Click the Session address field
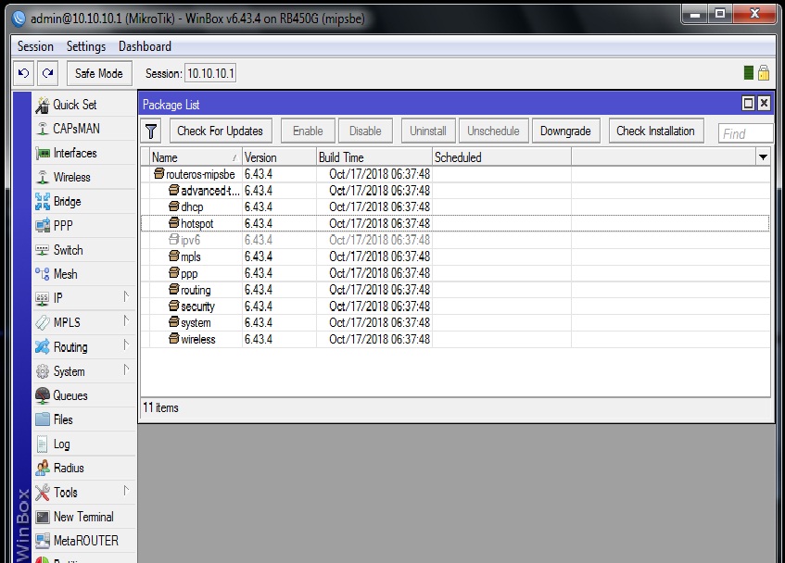785x563 pixels. tap(210, 73)
